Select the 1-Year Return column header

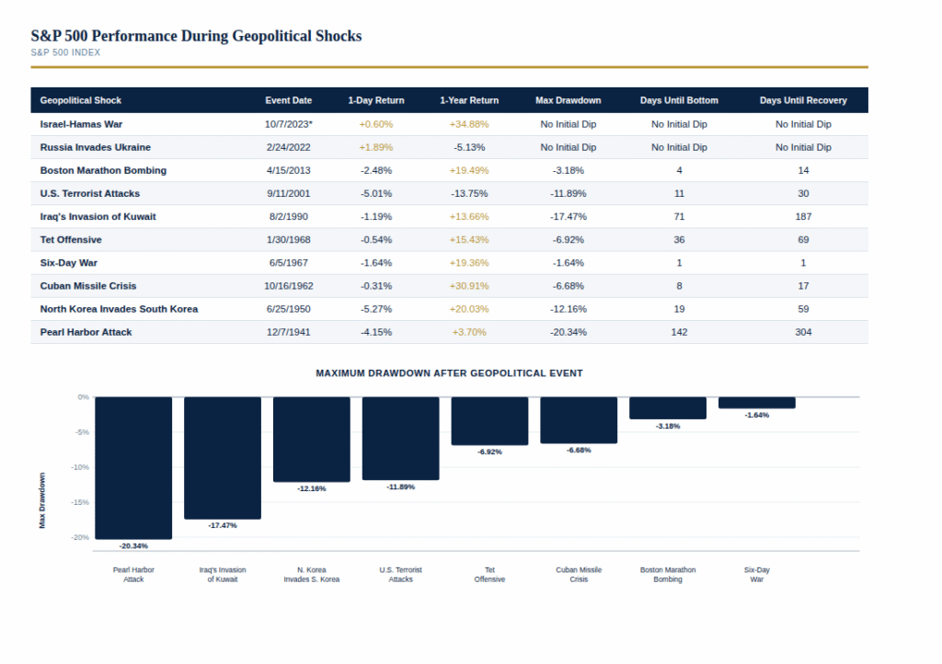(469, 100)
